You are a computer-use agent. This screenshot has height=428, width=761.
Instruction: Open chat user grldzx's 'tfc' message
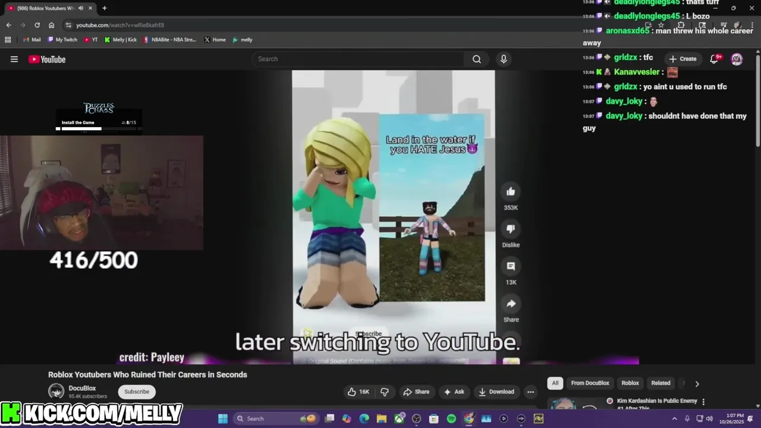[634, 58]
